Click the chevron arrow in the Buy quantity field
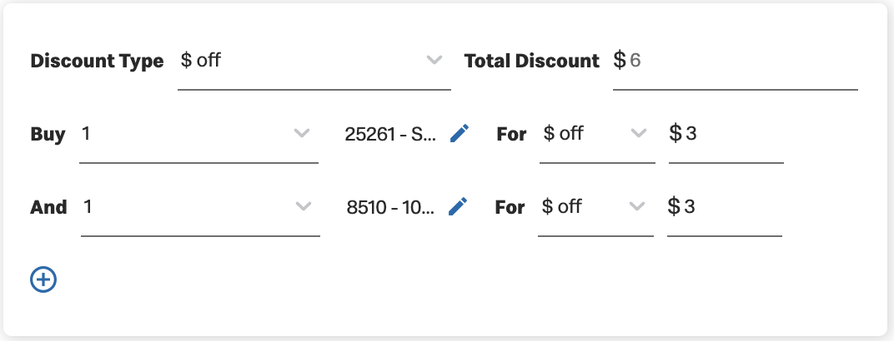 point(302,134)
